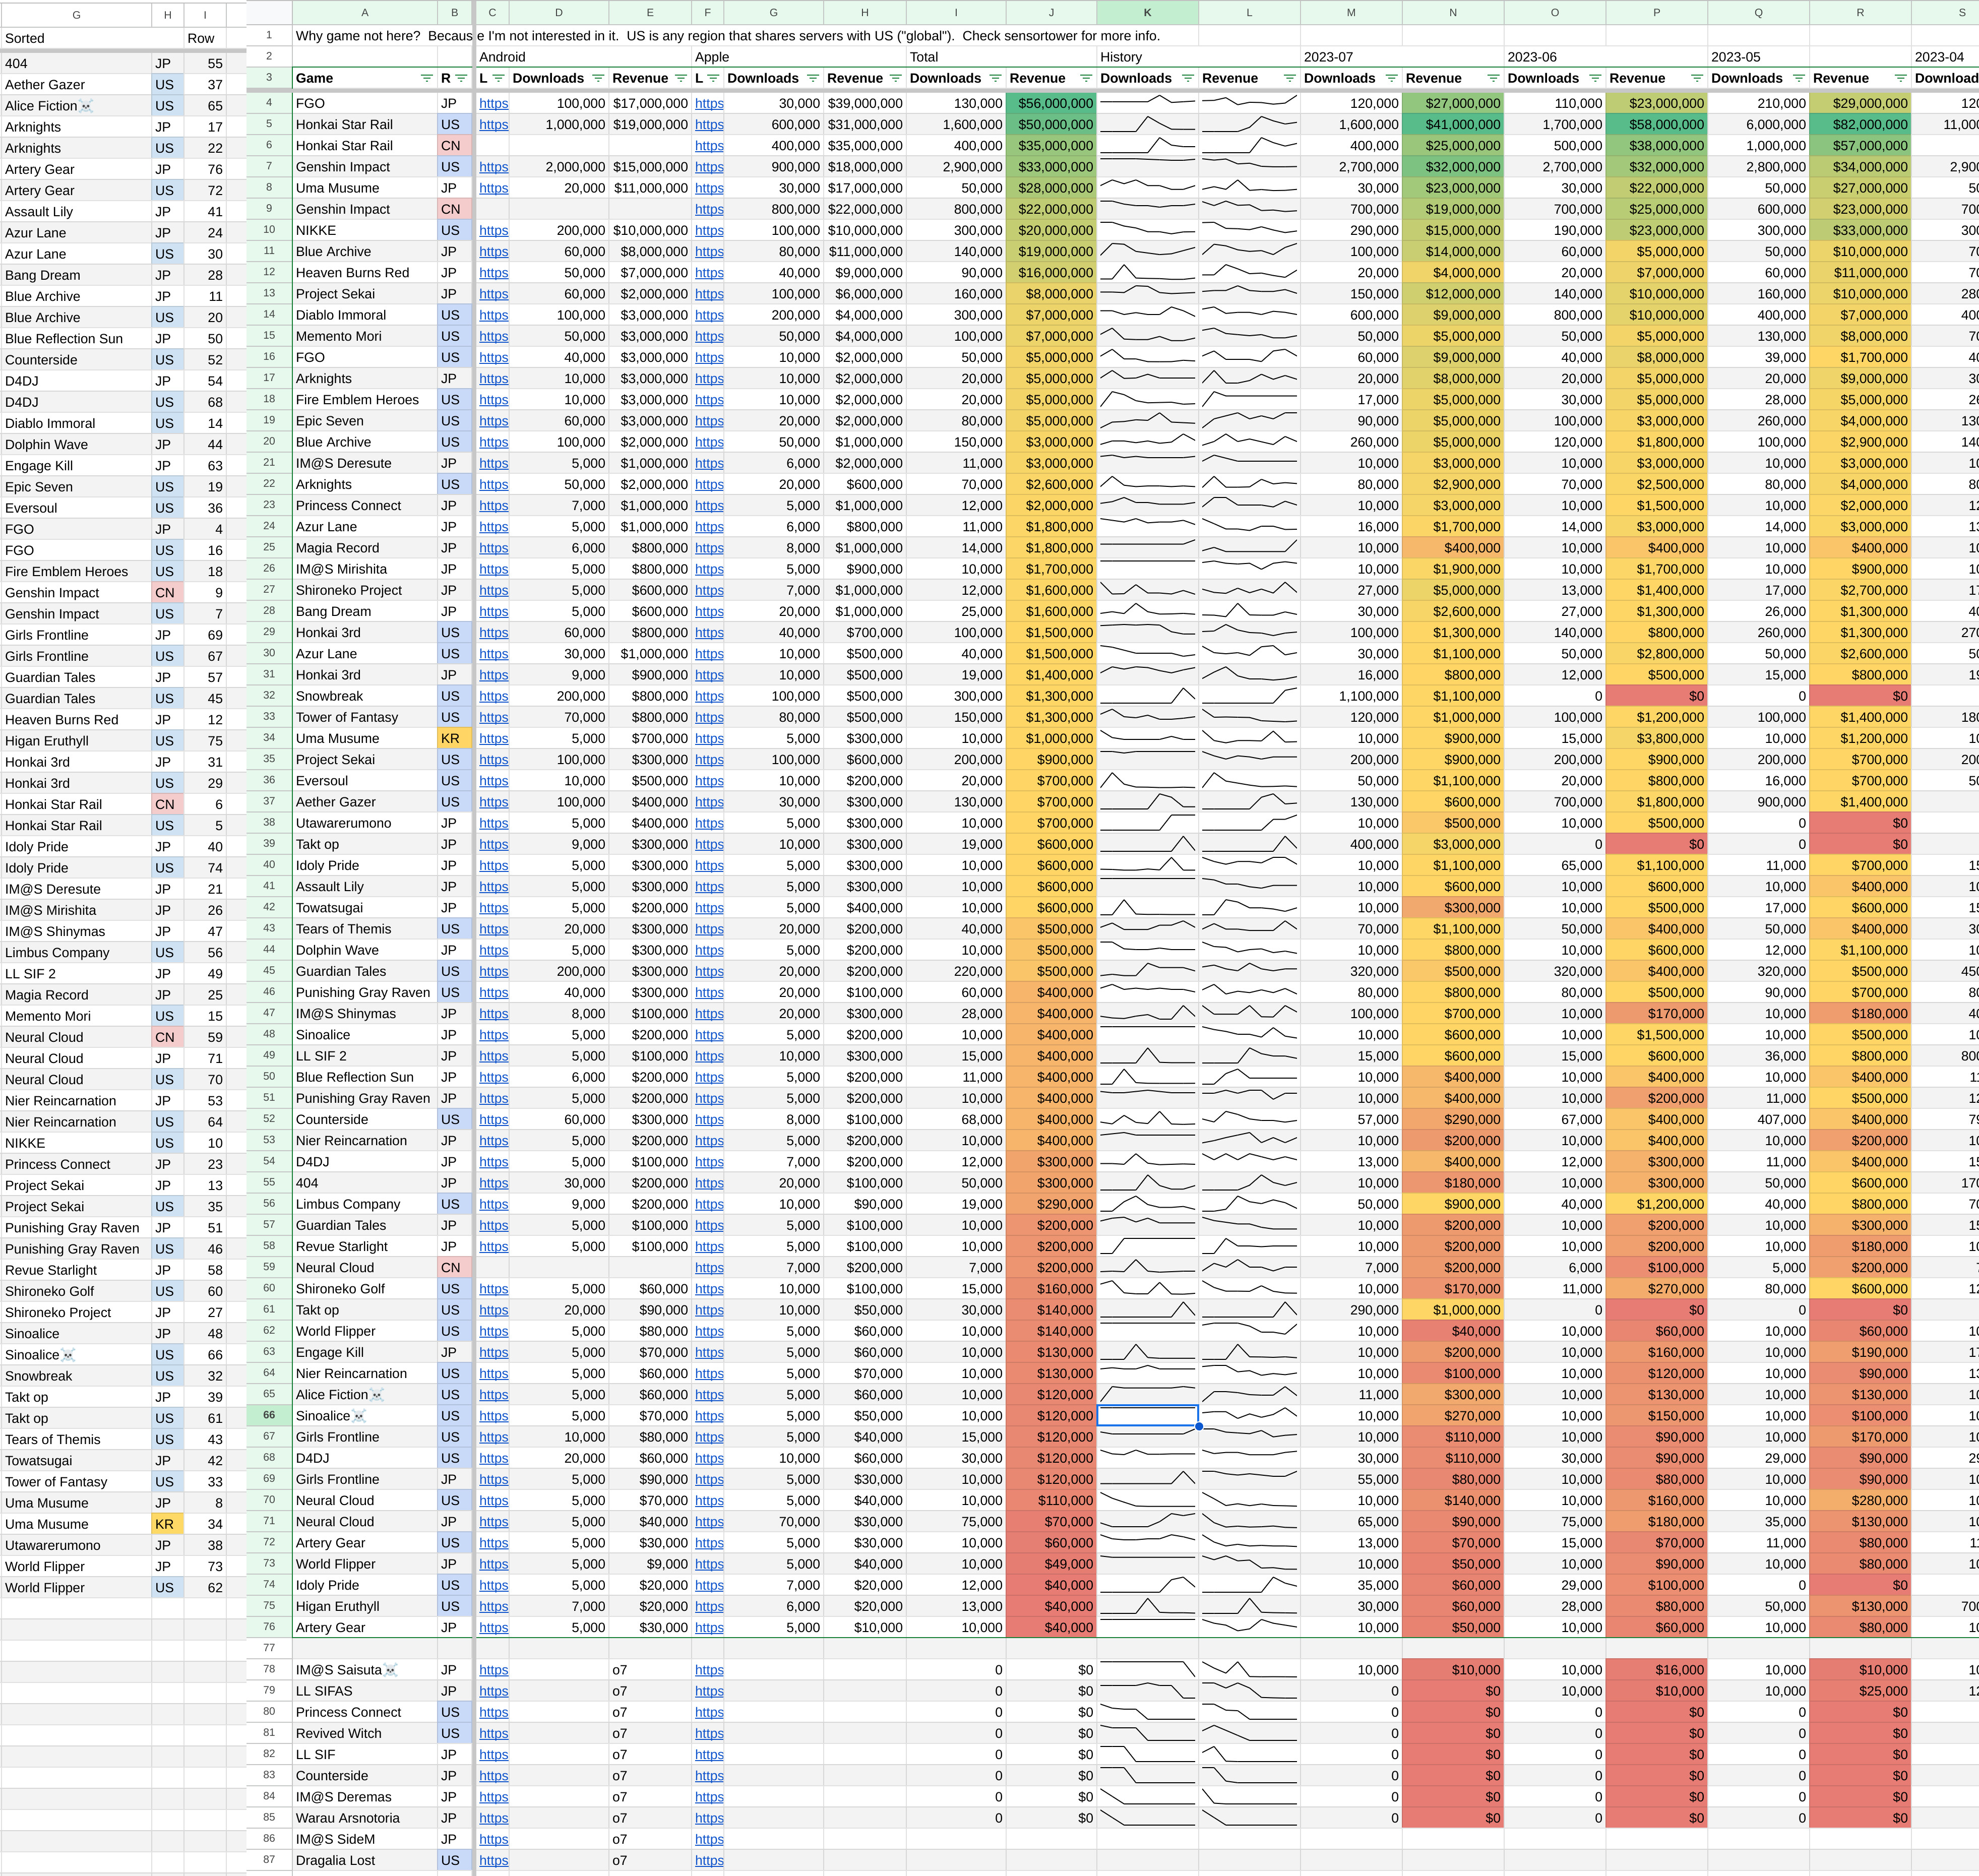This screenshot has height=1876, width=1979.
Task: Open the Apple https link for Dragalia Lost
Action: click(709, 1861)
